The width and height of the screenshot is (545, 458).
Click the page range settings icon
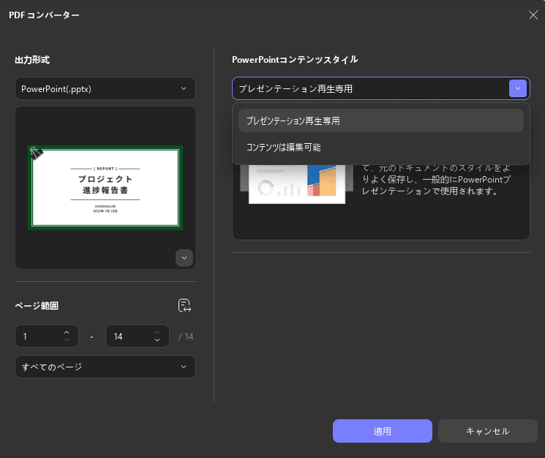click(184, 306)
